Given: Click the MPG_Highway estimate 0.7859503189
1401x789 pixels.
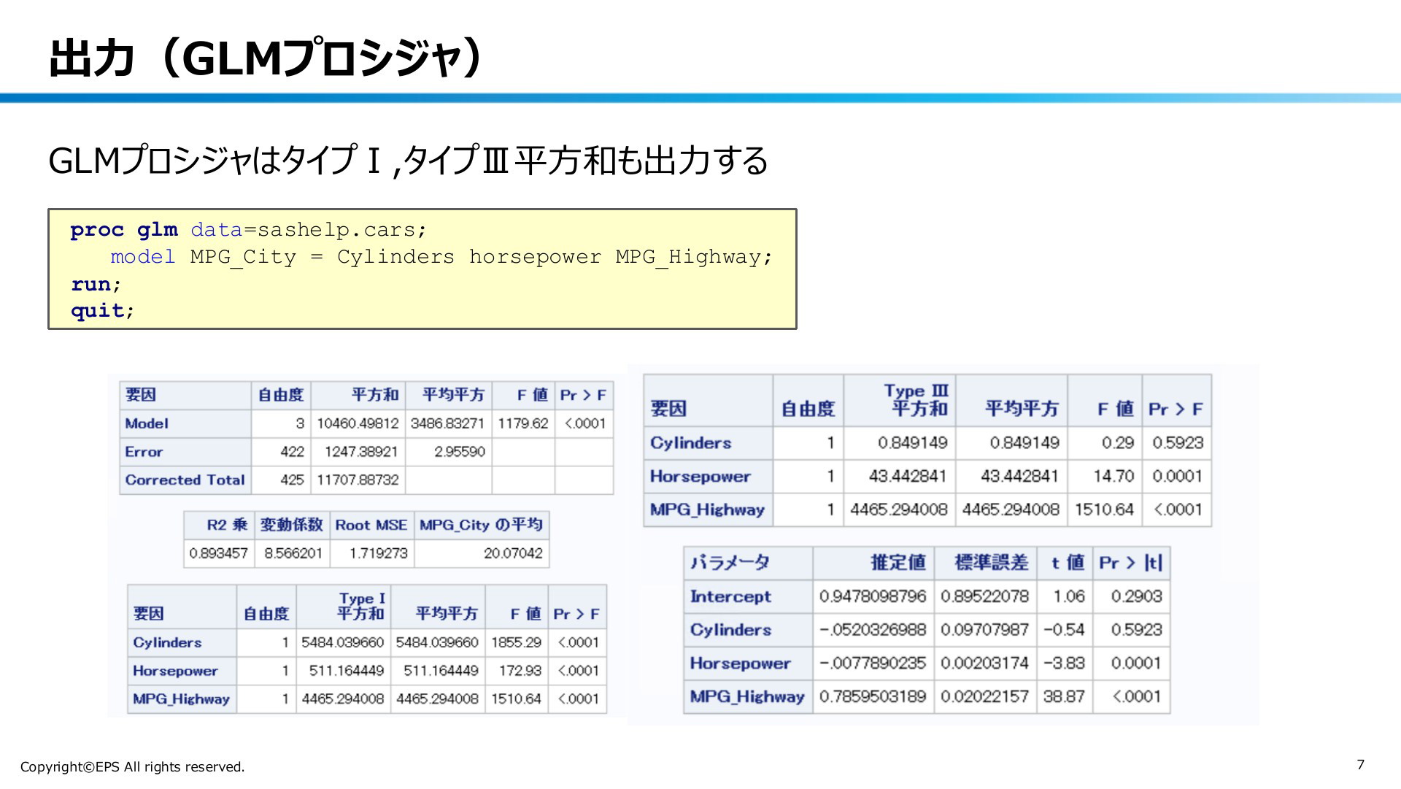Looking at the screenshot, I should [x=873, y=697].
